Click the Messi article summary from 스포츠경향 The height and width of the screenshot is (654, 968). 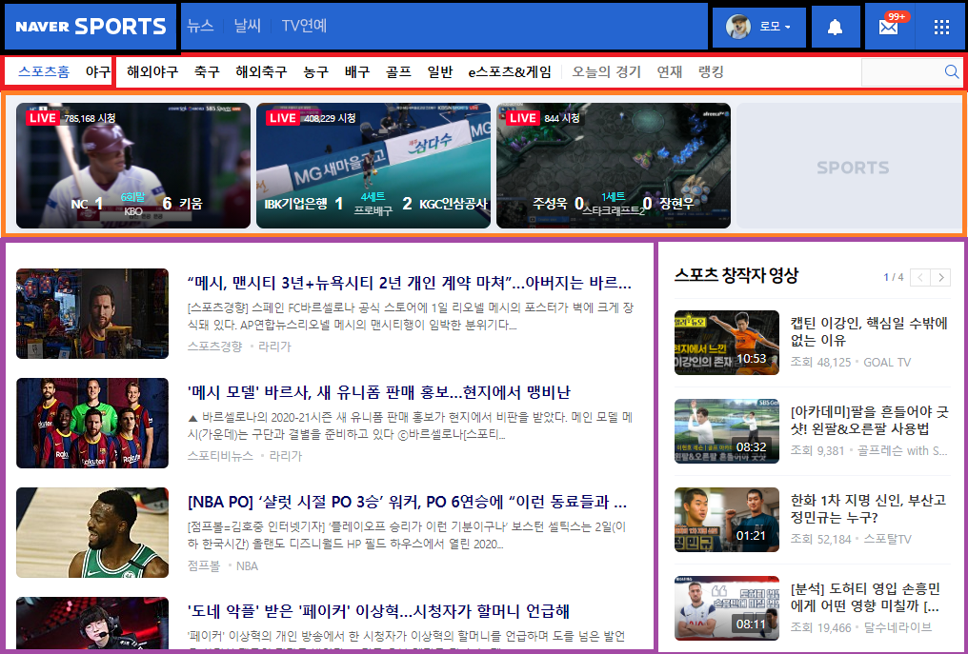tap(410, 316)
